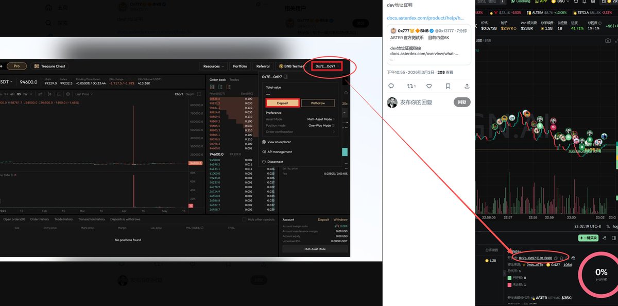618x306 pixels.
Task: Click 一键买卖 quick trade button
Action: [x=588, y=238]
